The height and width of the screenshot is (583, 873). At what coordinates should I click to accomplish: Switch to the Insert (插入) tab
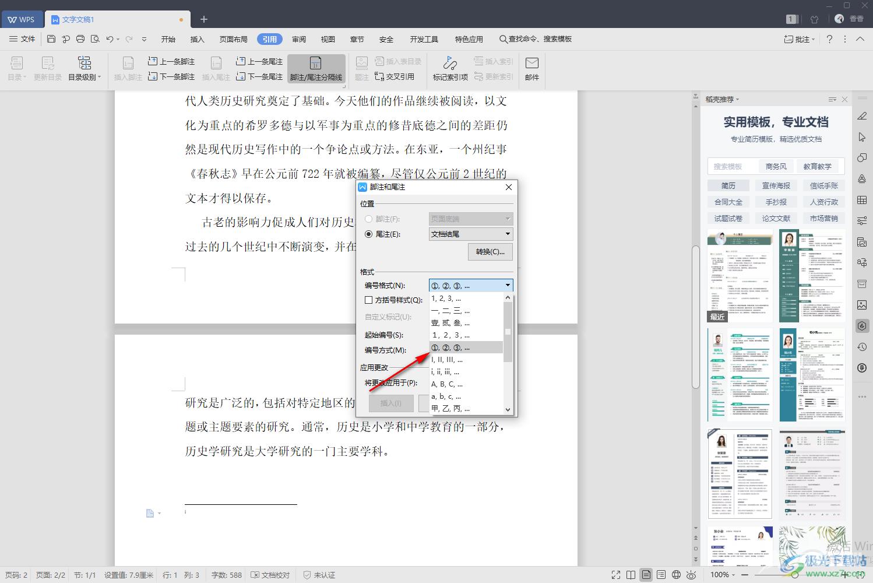click(x=198, y=39)
